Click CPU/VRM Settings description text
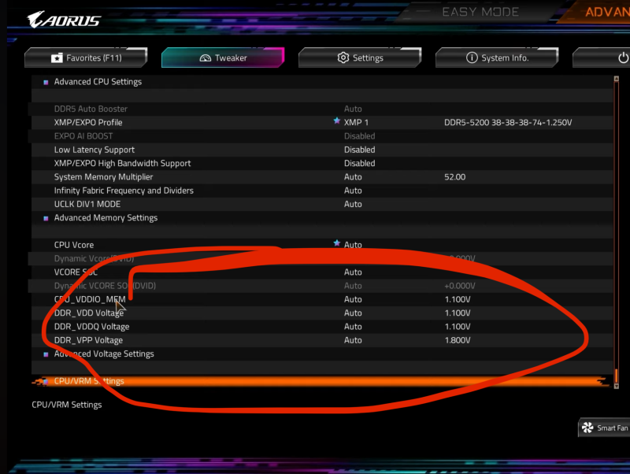This screenshot has width=630, height=474. [x=67, y=405]
